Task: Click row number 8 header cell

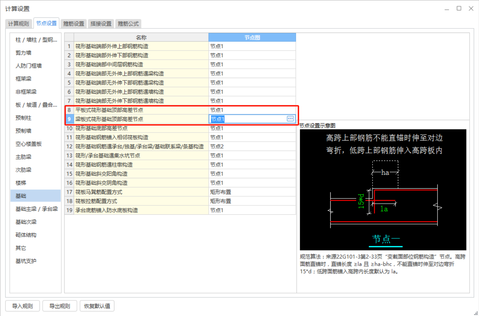Action: pos(69,110)
